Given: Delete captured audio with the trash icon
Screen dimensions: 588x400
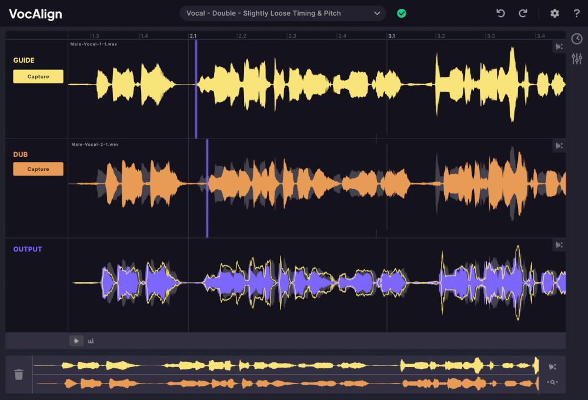Looking at the screenshot, I should 18,374.
